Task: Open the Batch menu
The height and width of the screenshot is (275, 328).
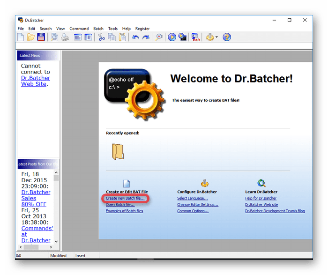Action: 98,29
